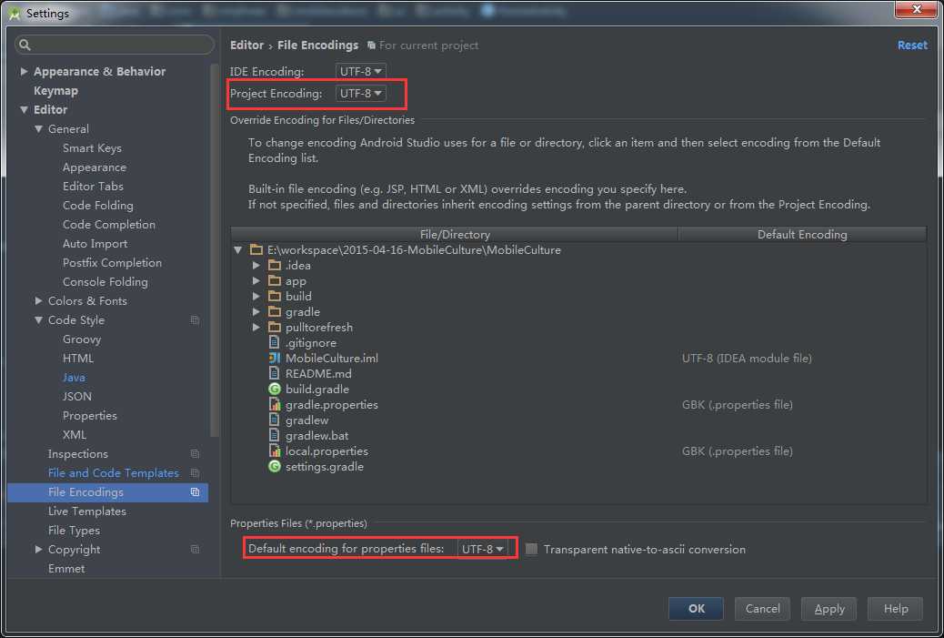Open Editor Tabs settings
This screenshot has height=638, width=944.
(93, 187)
